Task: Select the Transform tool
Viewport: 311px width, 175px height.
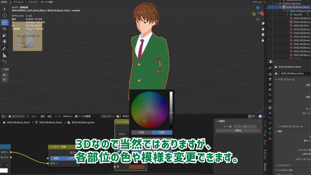Action: [4, 42]
